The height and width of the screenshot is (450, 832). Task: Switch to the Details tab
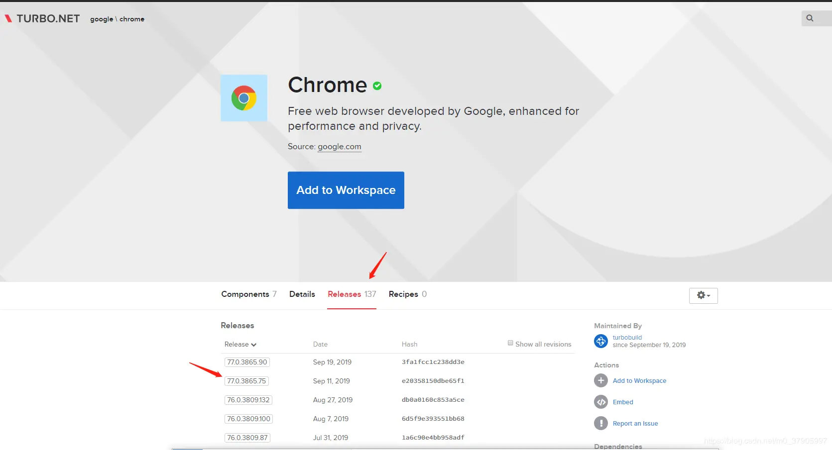tap(302, 294)
